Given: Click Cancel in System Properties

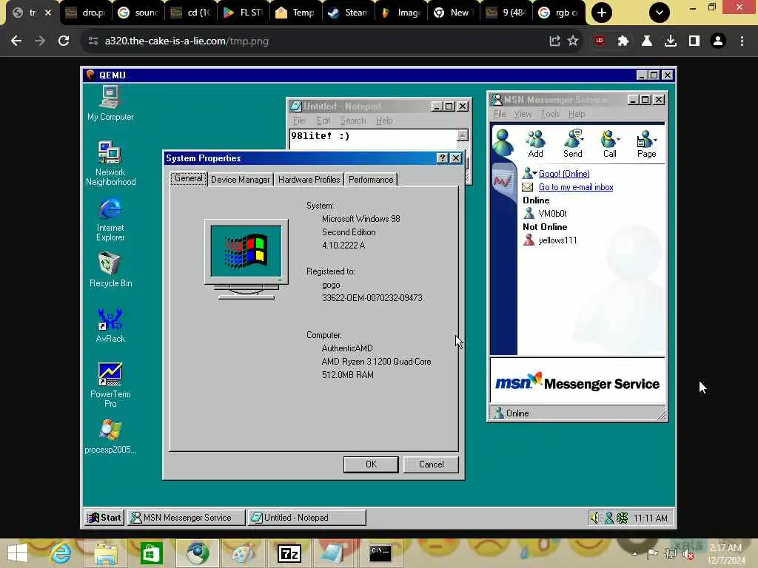Looking at the screenshot, I should 431,464.
